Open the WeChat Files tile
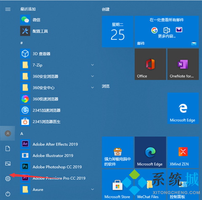The image size is (202, 200). 150,184
